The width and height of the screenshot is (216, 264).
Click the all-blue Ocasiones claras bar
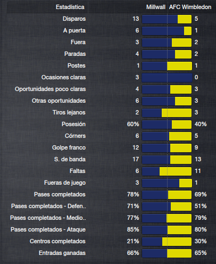[x=167, y=78]
